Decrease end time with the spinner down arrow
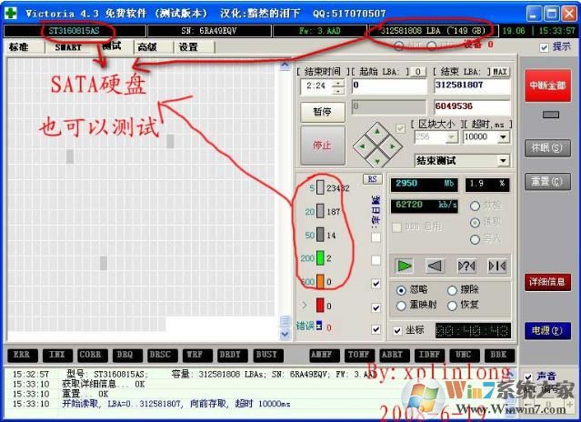The height and width of the screenshot is (422, 581). (x=338, y=91)
